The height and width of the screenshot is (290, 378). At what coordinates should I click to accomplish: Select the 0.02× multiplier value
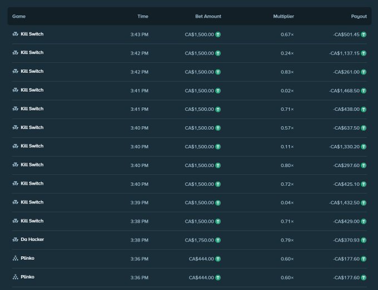(x=287, y=91)
